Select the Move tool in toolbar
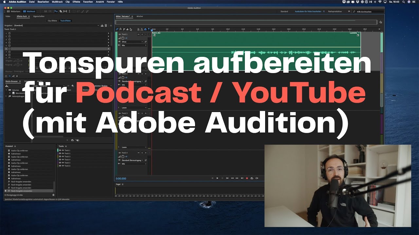The height and width of the screenshot is (235, 419). tap(56, 11)
